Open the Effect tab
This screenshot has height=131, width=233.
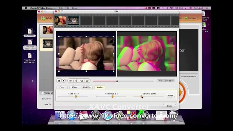[x=74, y=87]
